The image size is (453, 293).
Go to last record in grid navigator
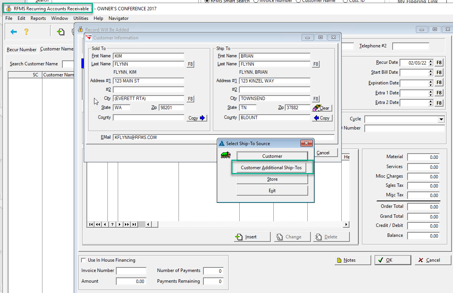pos(134,224)
